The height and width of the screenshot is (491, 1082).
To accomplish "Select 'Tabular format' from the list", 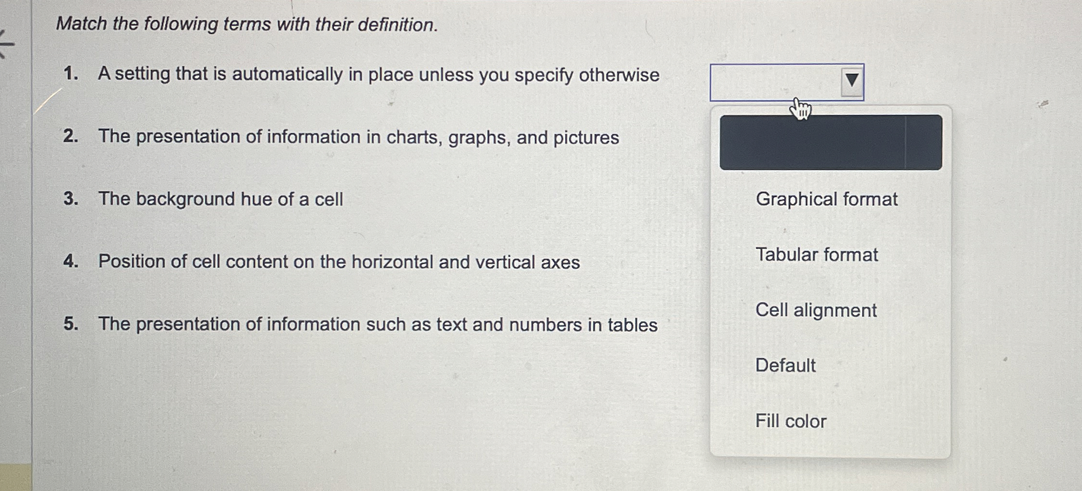I will (x=818, y=255).
